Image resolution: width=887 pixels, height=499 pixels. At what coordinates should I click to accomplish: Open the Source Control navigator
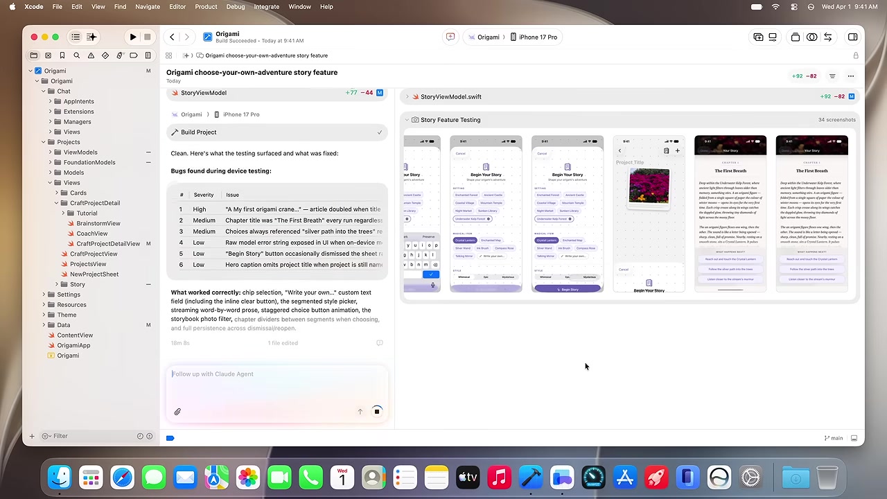tap(48, 55)
